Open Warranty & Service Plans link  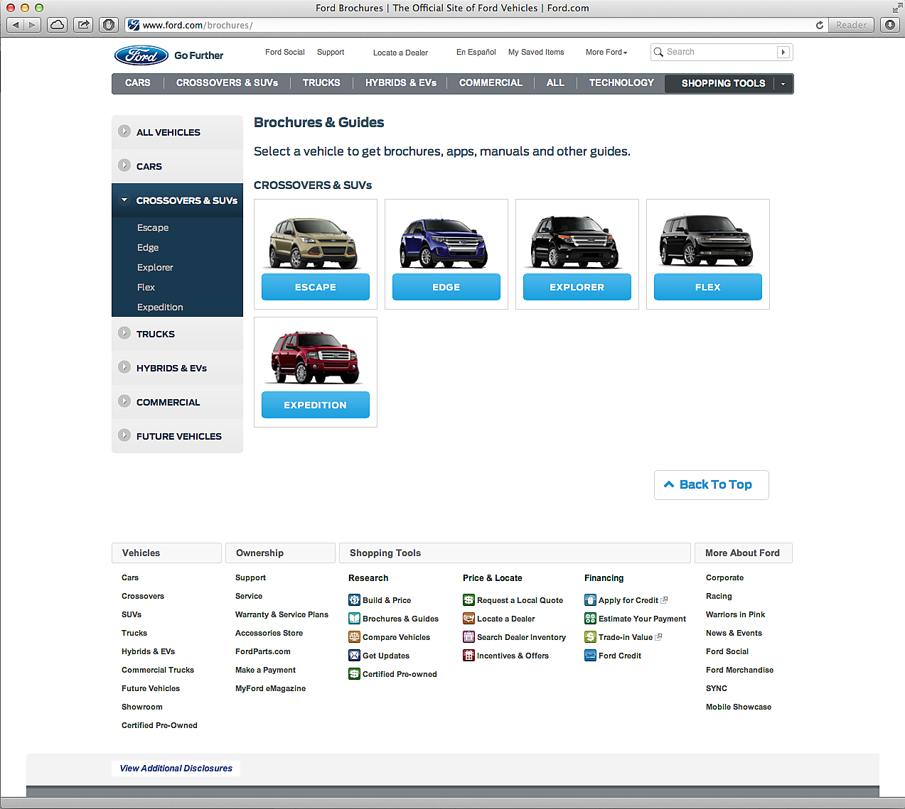click(282, 614)
